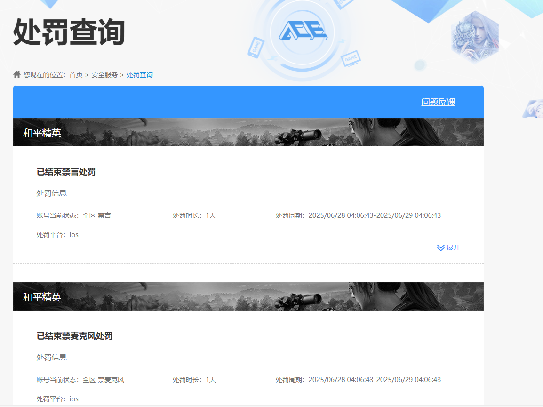Click the double-chevron icon beside 展开
Screen dimensions: 543x407
click(x=440, y=248)
